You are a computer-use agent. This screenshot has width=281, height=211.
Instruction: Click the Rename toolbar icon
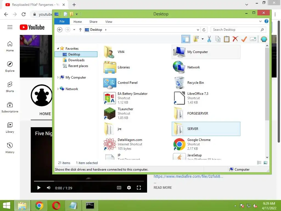point(253,39)
